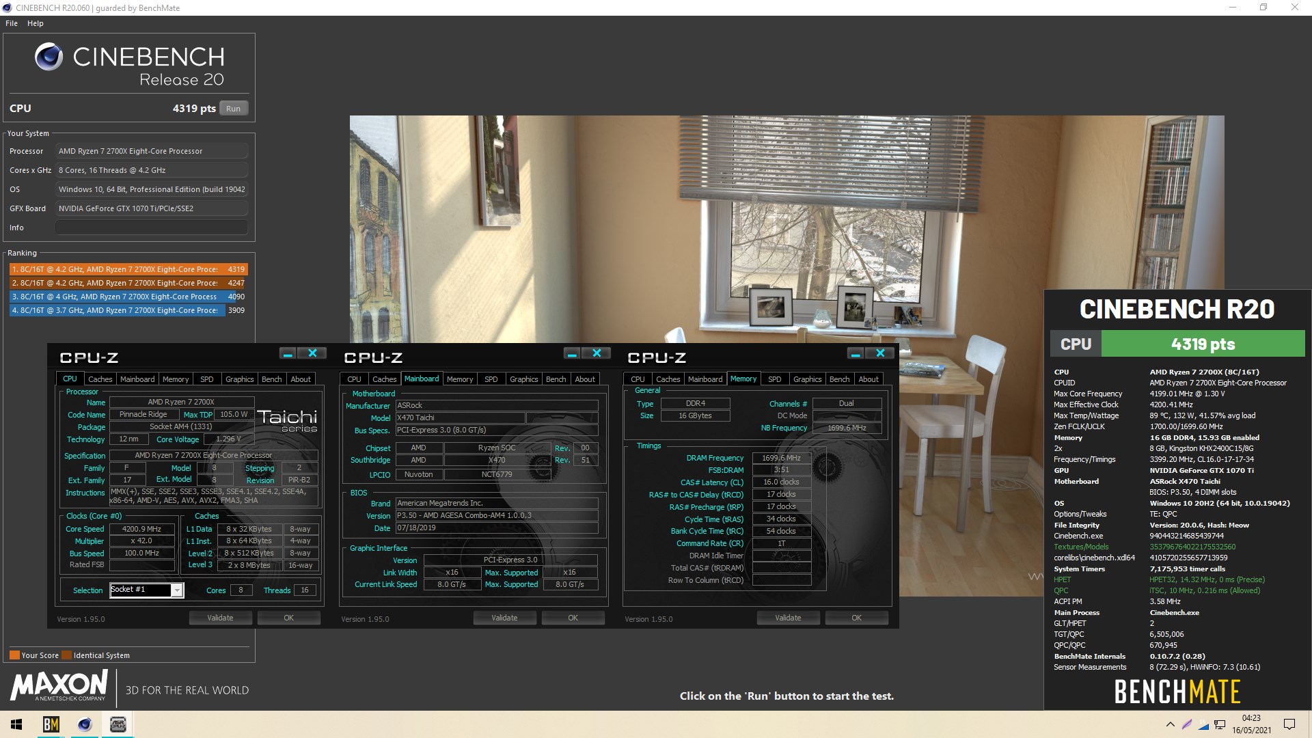Click OK in Mainboard CPU-Z window
This screenshot has height=738, width=1312.
pos(573,618)
